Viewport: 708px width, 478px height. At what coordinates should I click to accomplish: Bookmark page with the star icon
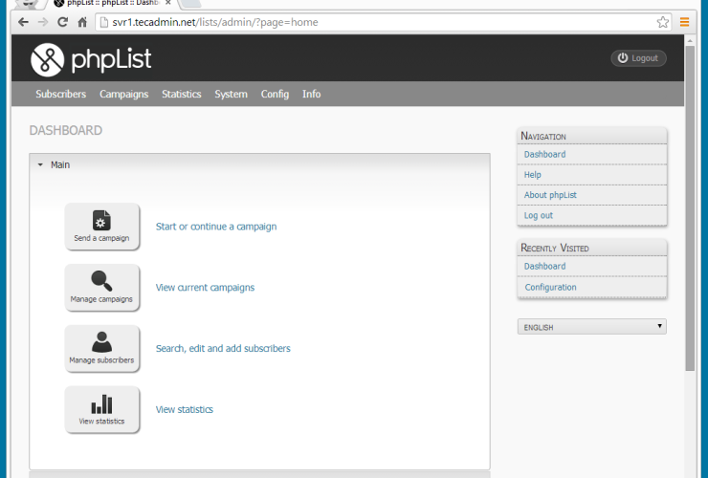[662, 22]
